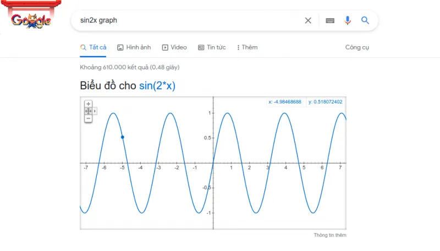This screenshot has width=440, height=251.
Task: Open the Video results tab
Action: (174, 47)
